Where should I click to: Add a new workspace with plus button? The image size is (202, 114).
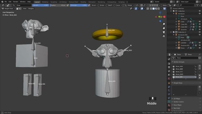[x=127, y=2]
